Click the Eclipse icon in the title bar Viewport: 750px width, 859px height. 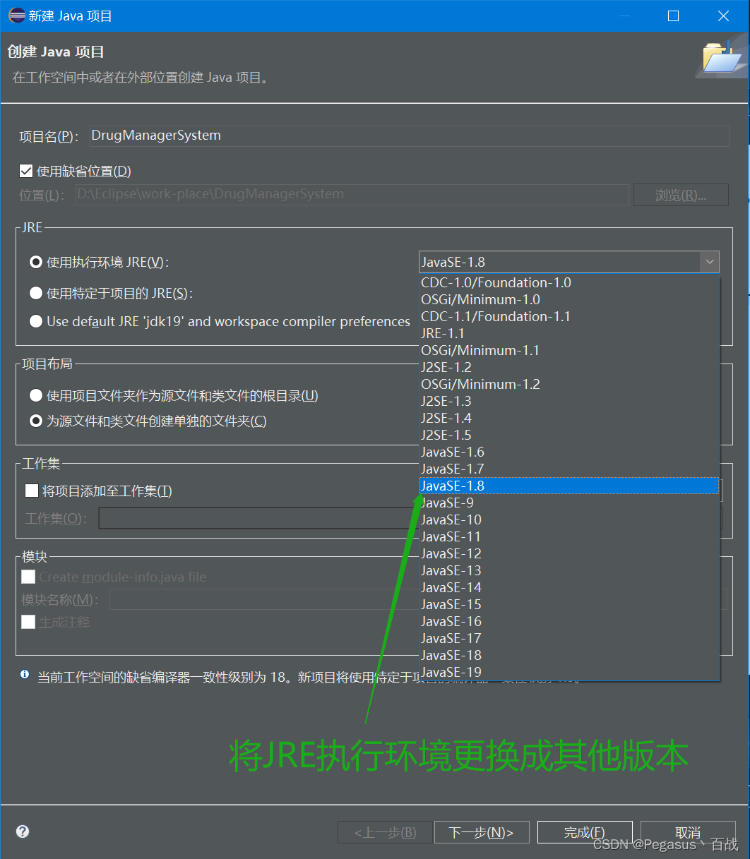click(16, 16)
